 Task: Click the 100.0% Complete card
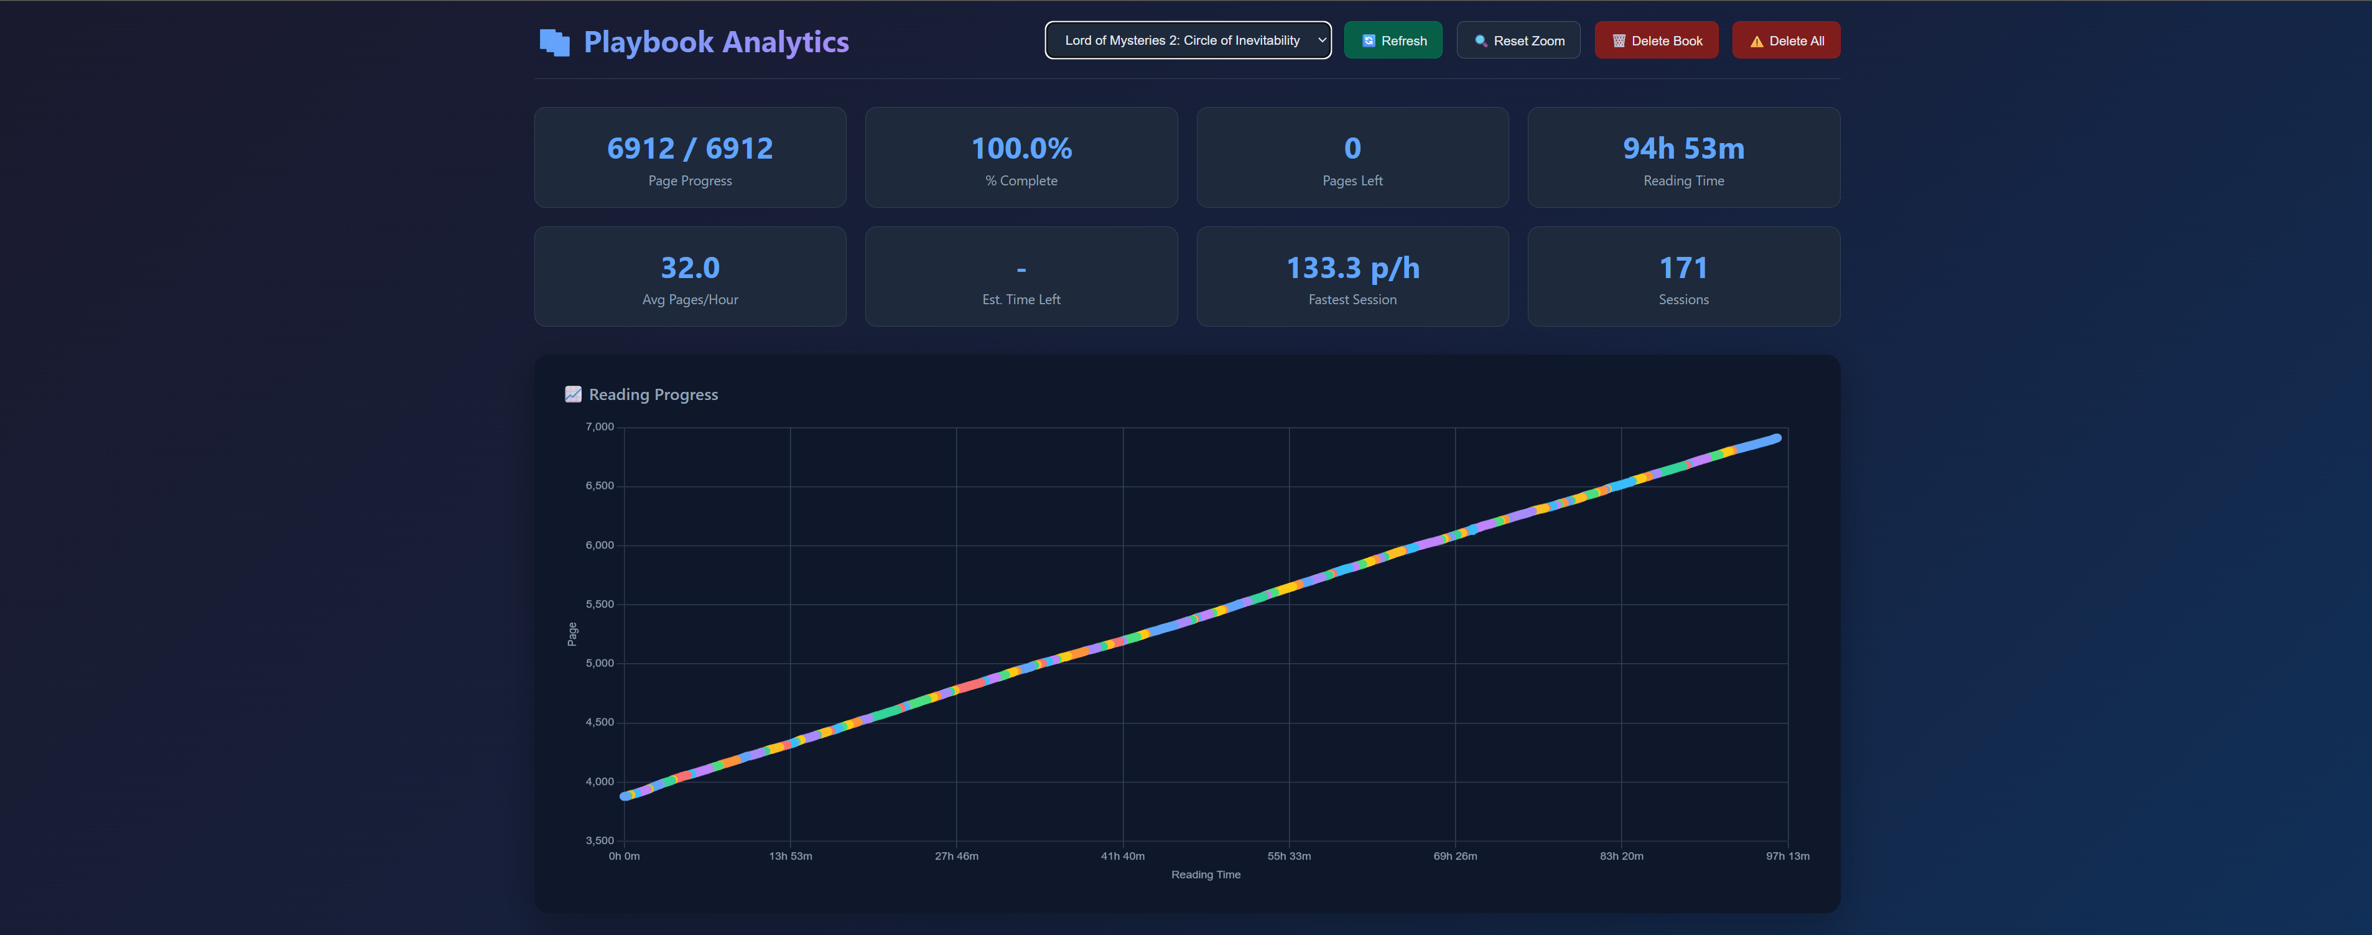click(1020, 157)
